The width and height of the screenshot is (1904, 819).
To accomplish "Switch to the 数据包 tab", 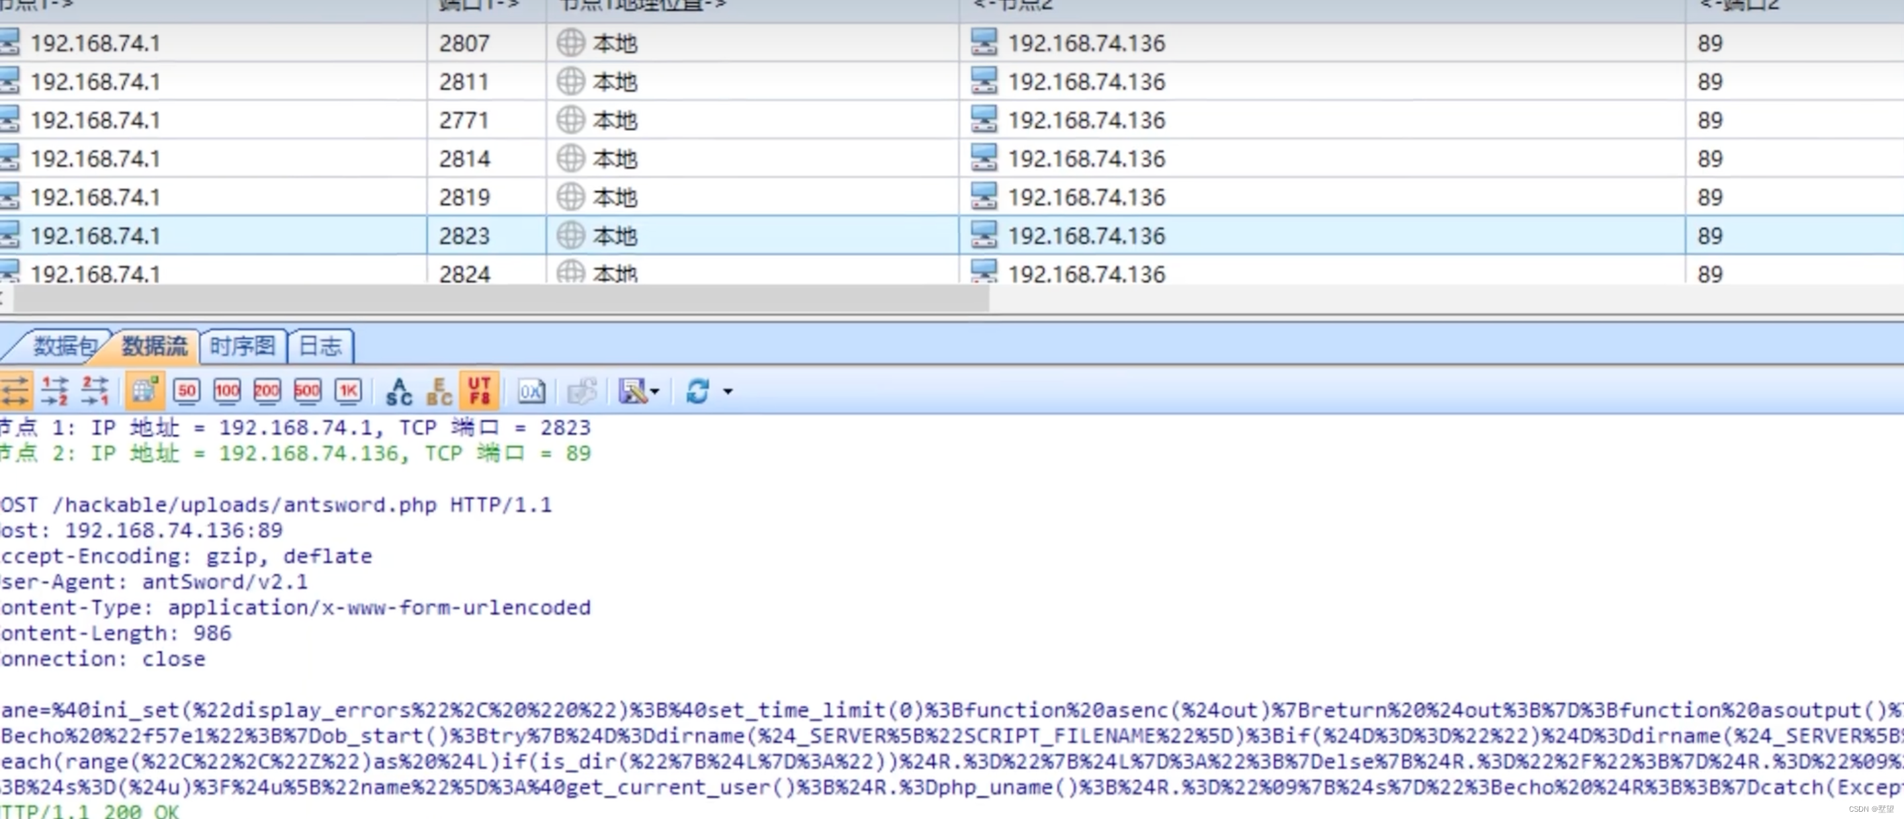I will click(x=65, y=346).
